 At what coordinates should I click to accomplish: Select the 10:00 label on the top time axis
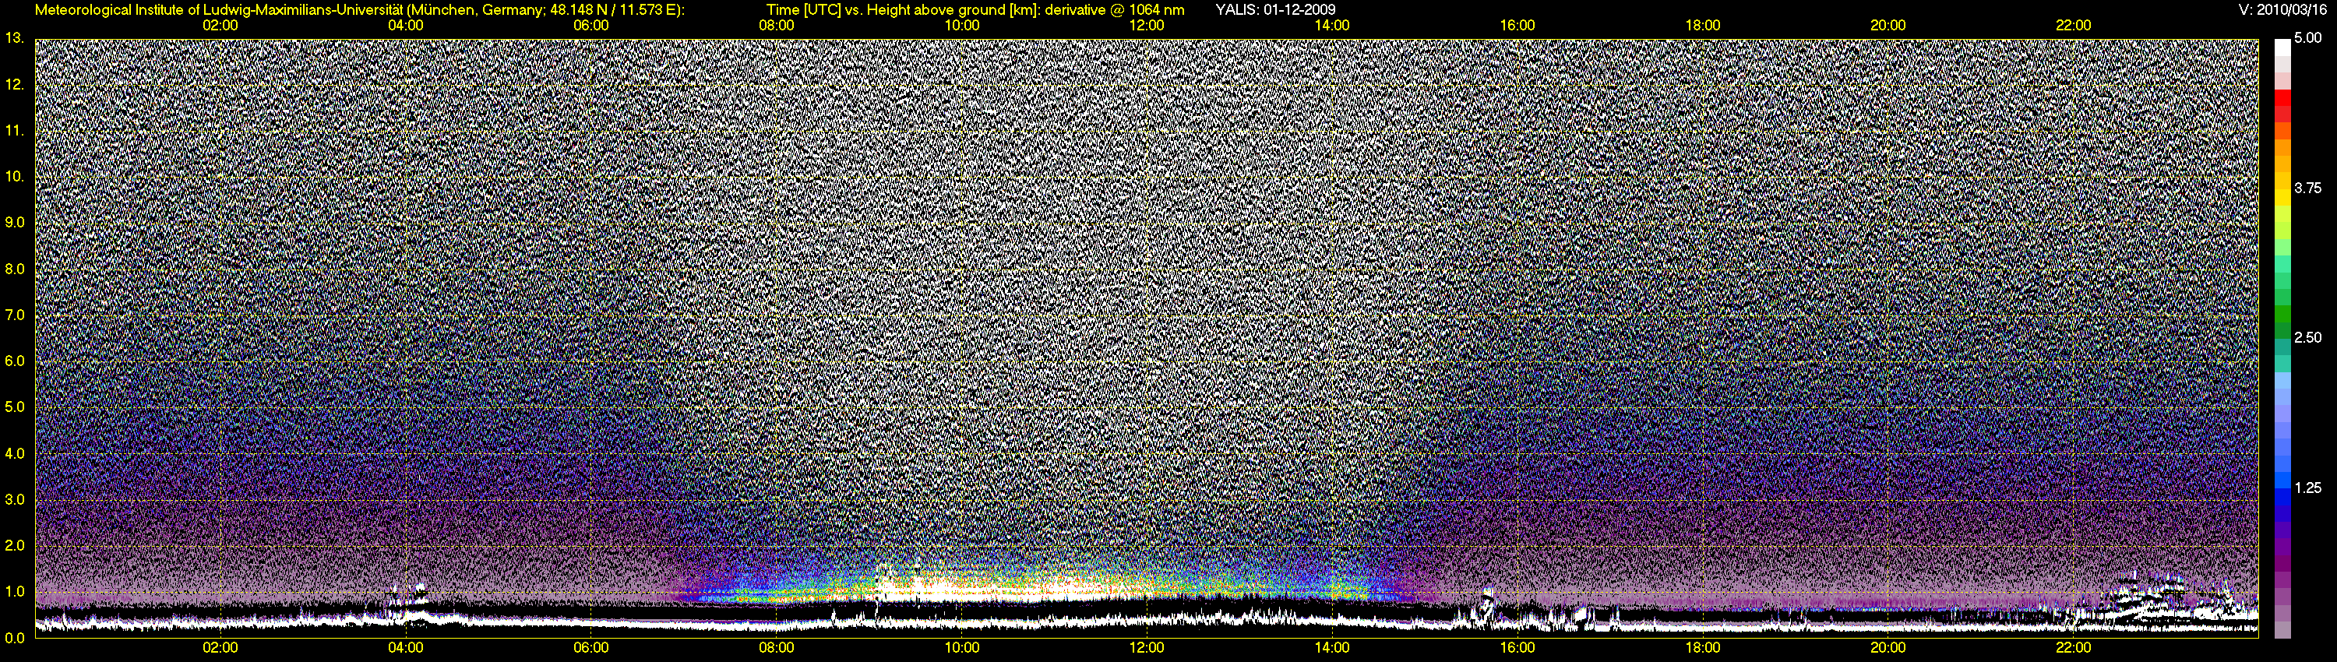point(961,26)
